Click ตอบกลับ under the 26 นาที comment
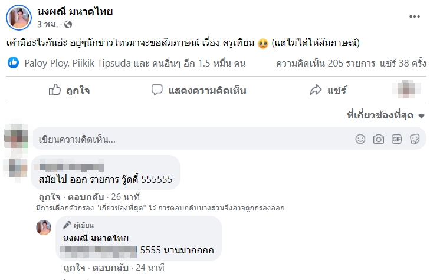430x280 pixels. click(87, 196)
